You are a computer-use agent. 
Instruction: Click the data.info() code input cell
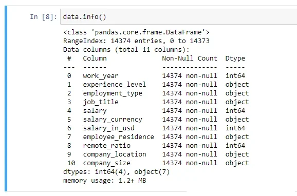[179, 17]
